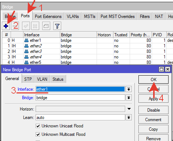Sort by the # column header

[x=7, y=35]
